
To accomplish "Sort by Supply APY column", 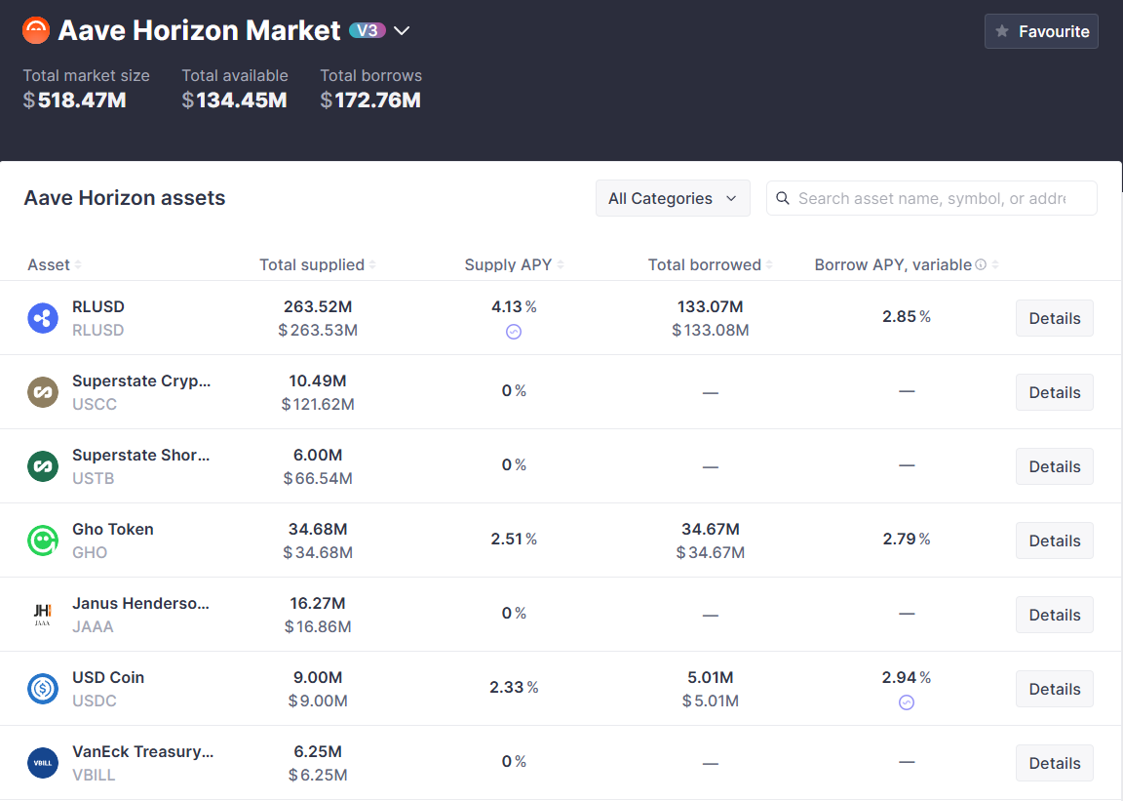I will point(515,265).
